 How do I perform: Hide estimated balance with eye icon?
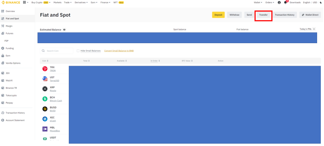click(64, 29)
